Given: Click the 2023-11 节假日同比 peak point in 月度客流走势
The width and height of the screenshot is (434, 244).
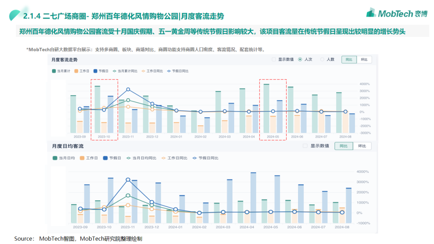Looking at the screenshot, I should [128, 89].
